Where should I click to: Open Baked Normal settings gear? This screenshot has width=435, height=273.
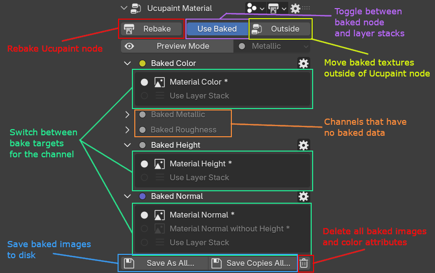(x=303, y=197)
